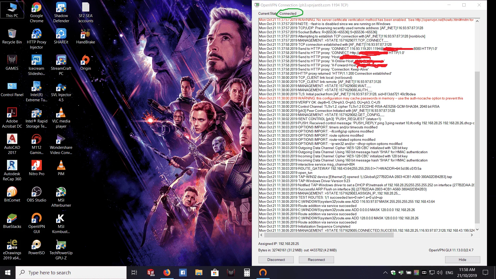This screenshot has height=279, width=496.
Task: Open the This PC desktop icon
Action: (12, 10)
